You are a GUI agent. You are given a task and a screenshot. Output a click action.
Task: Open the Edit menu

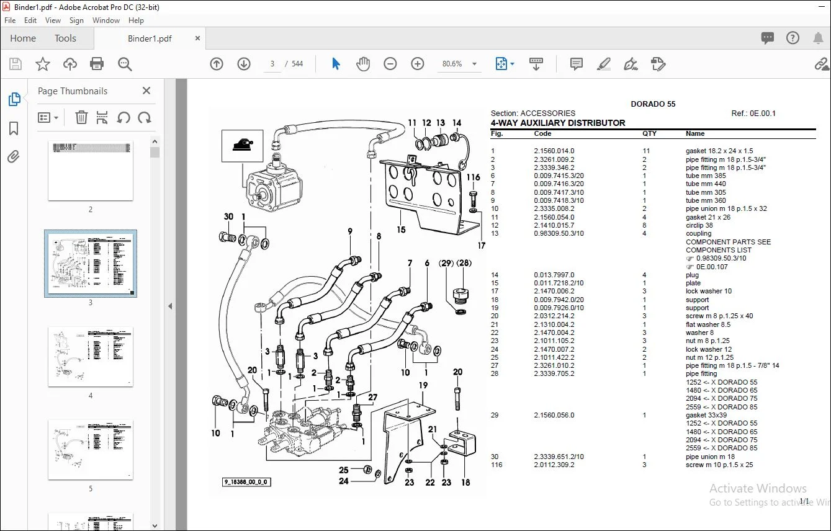coord(30,20)
